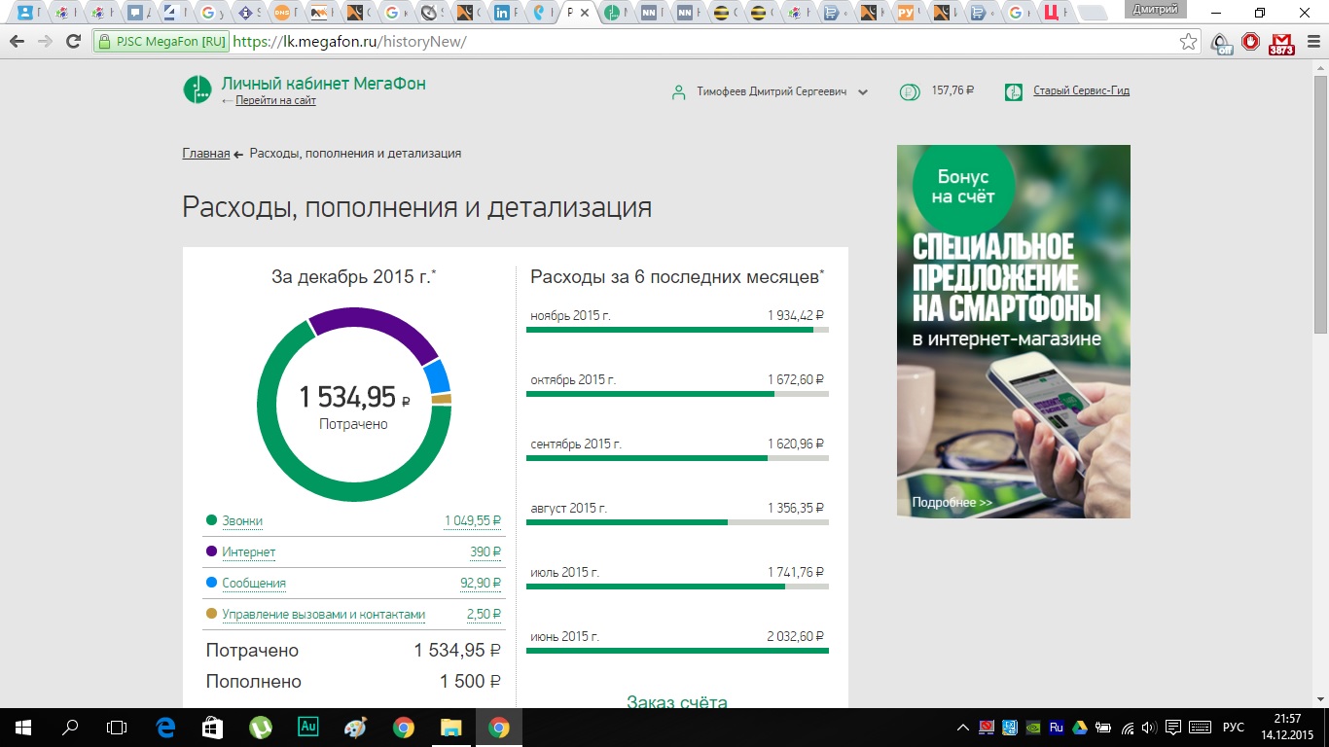Image resolution: width=1329 pixels, height=747 pixels.
Task: Open uTorrent from the taskbar
Action: 261,727
